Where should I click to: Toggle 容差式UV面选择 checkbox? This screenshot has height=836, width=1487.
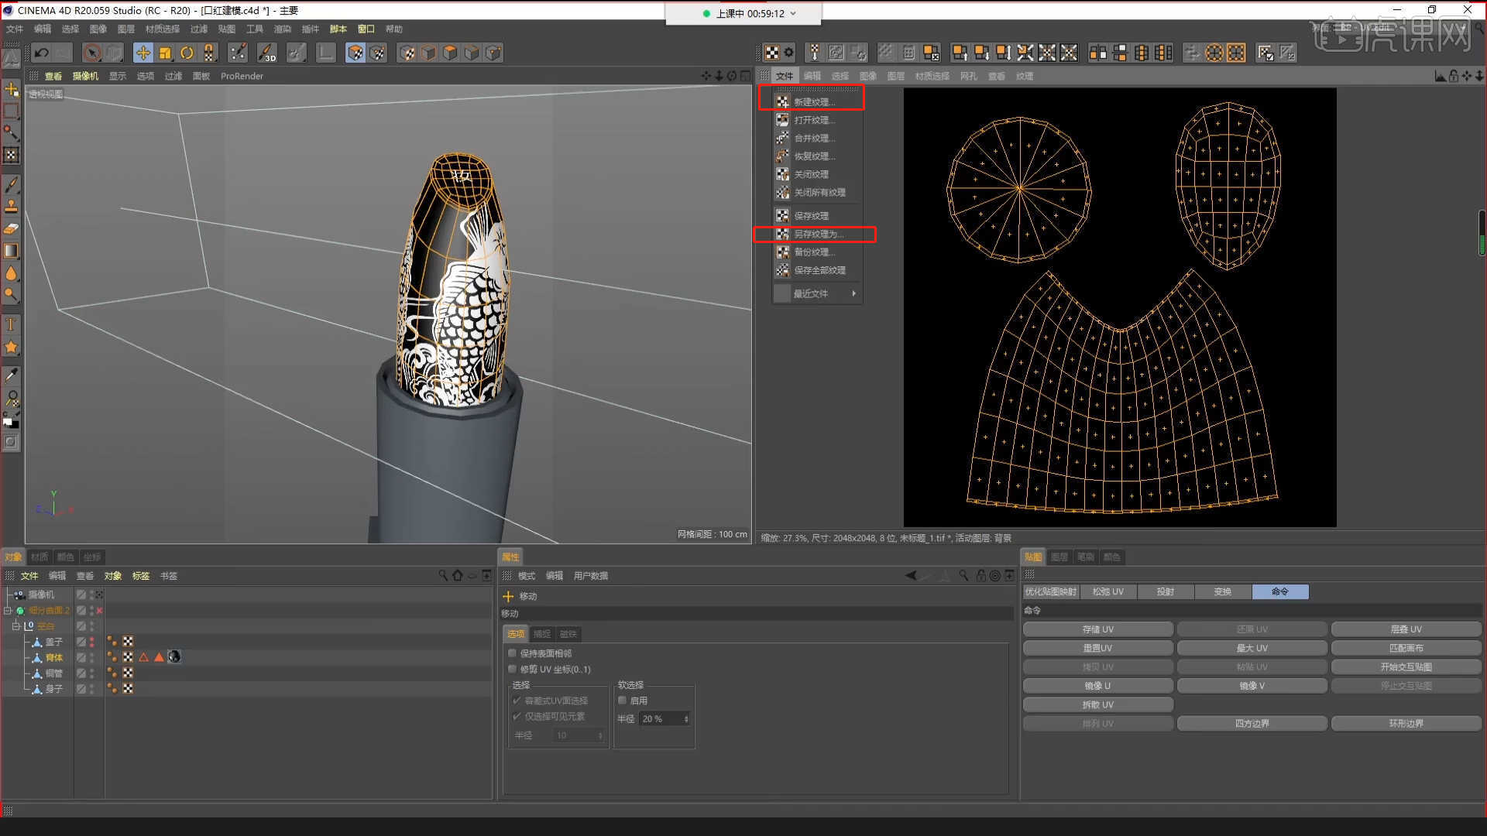(x=517, y=701)
